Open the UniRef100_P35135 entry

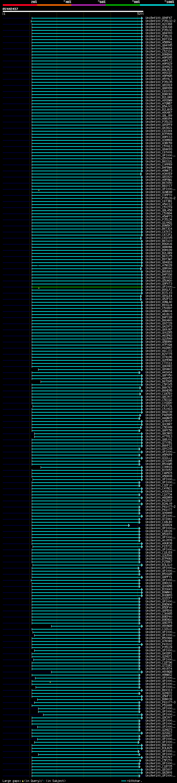159,82
